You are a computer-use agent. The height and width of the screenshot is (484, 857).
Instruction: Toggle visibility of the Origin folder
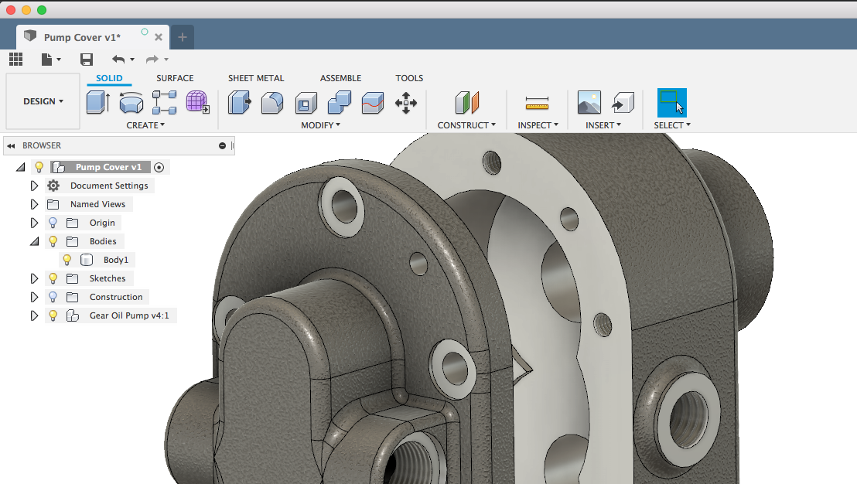(53, 223)
